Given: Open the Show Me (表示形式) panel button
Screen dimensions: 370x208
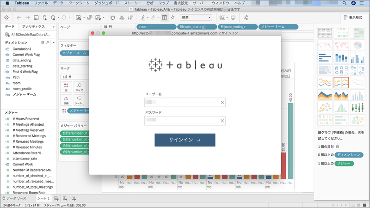Looking at the screenshot, I should click(x=353, y=18).
